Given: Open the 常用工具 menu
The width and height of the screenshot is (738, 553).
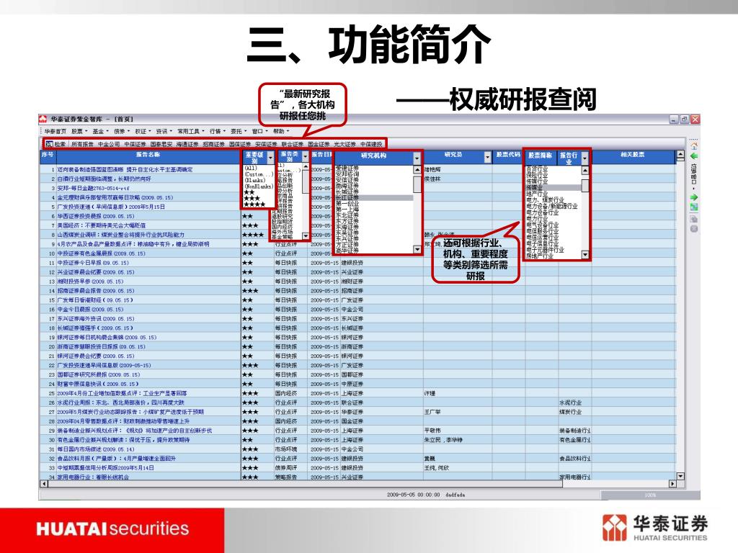Looking at the screenshot, I should tap(190, 131).
